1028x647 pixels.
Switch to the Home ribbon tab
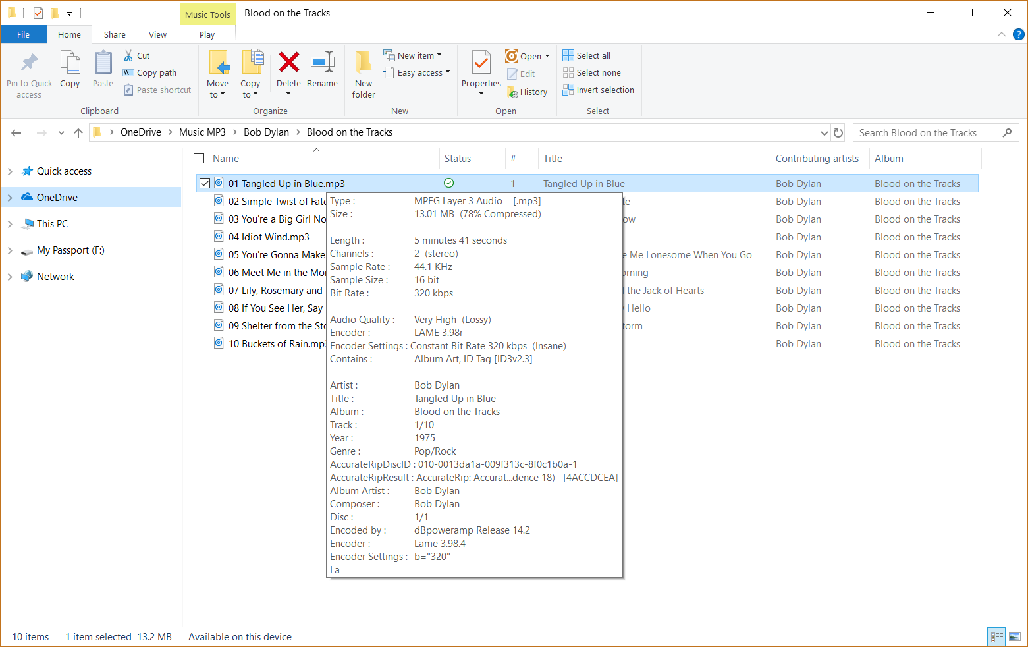(x=69, y=34)
